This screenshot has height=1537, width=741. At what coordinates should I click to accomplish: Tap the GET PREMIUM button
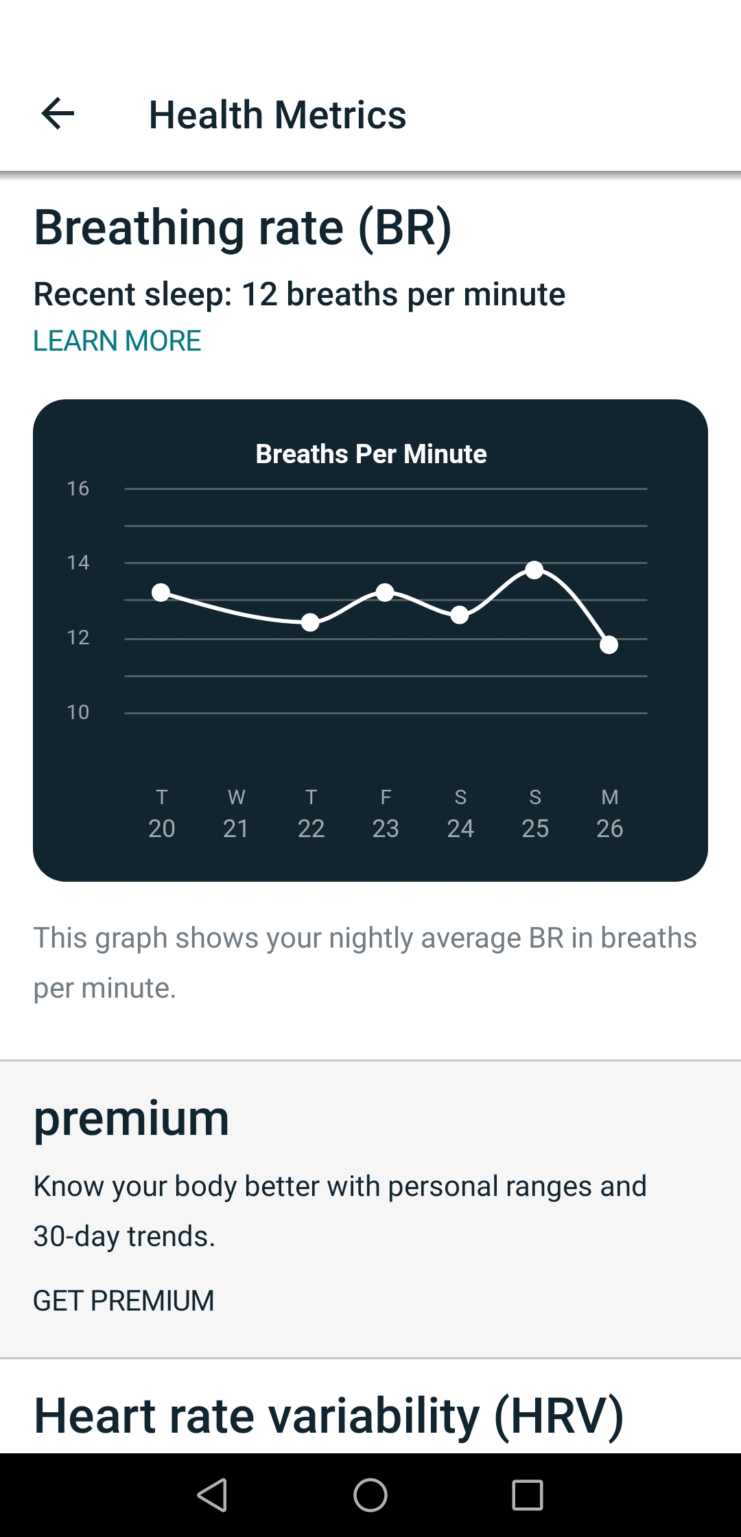coord(123,1301)
